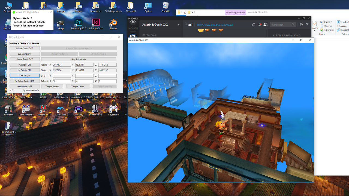Viewport: 349px width, 196px height.
Task: Launch Blender from the desktop
Action: [113, 24]
